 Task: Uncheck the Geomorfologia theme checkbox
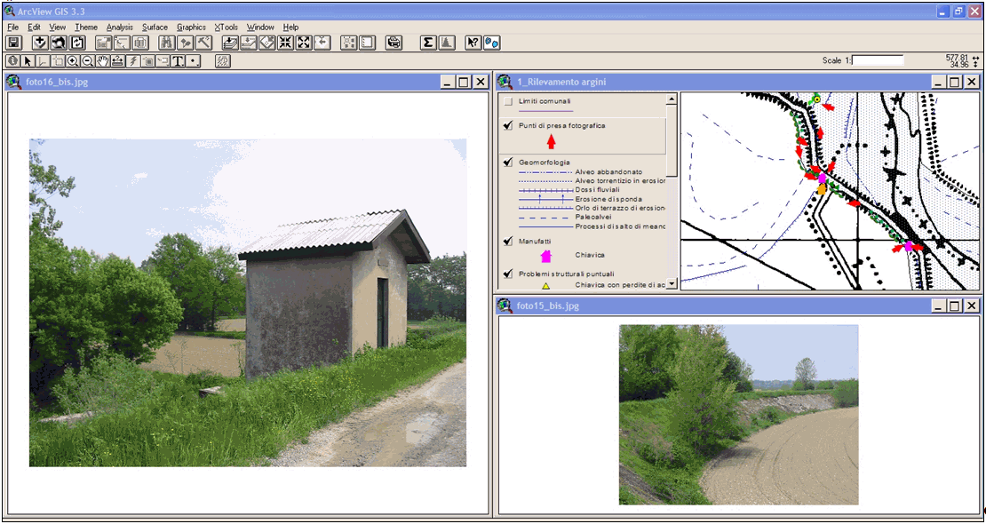coord(508,163)
